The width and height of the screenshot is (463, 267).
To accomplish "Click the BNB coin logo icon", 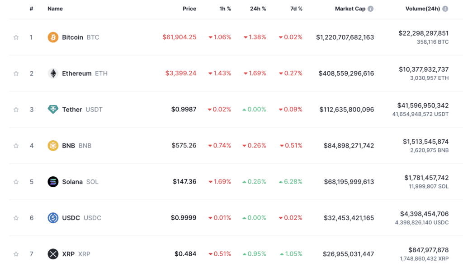I will [x=54, y=145].
